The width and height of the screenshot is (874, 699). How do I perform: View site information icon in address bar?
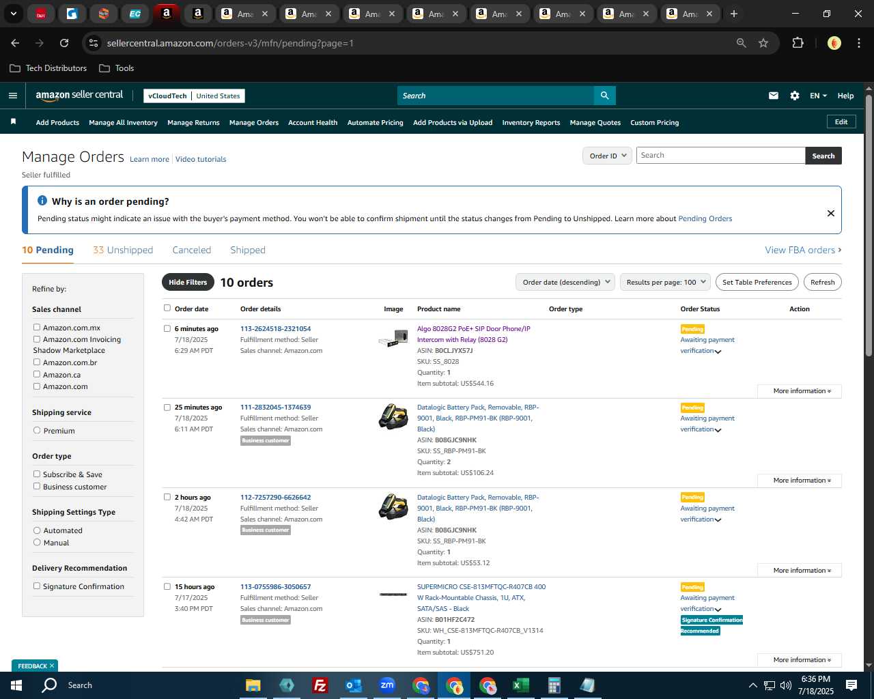94,43
